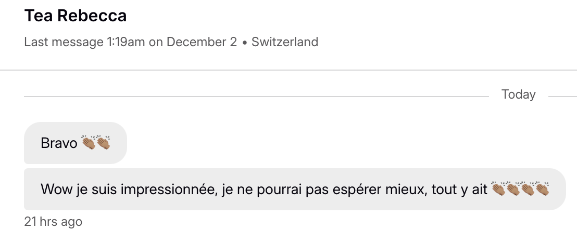Click December 2 in the header subtitle

(x=202, y=42)
